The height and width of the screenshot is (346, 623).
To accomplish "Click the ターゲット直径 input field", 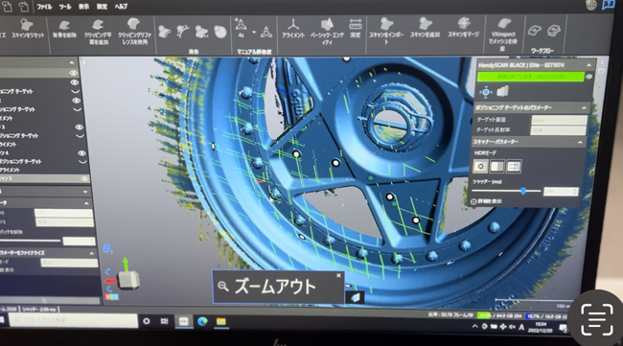I will 559,120.
